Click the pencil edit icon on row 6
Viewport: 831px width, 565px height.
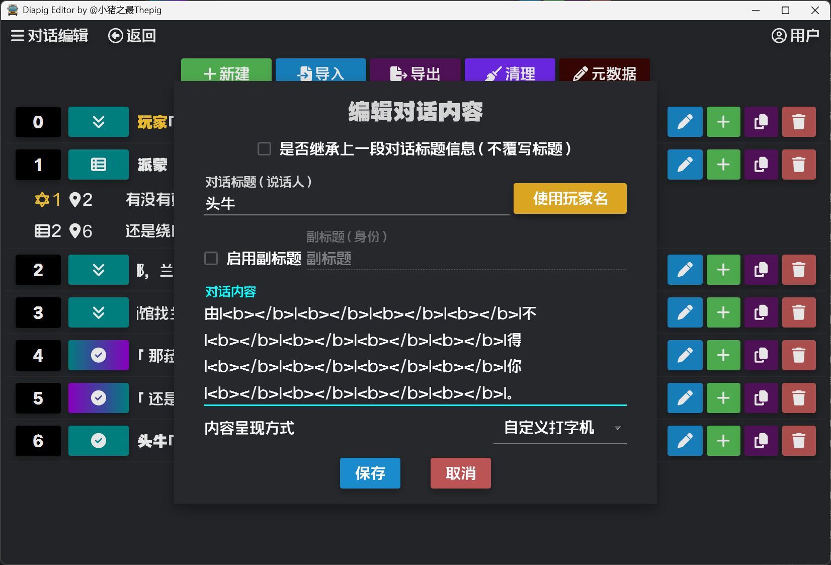[x=685, y=441]
